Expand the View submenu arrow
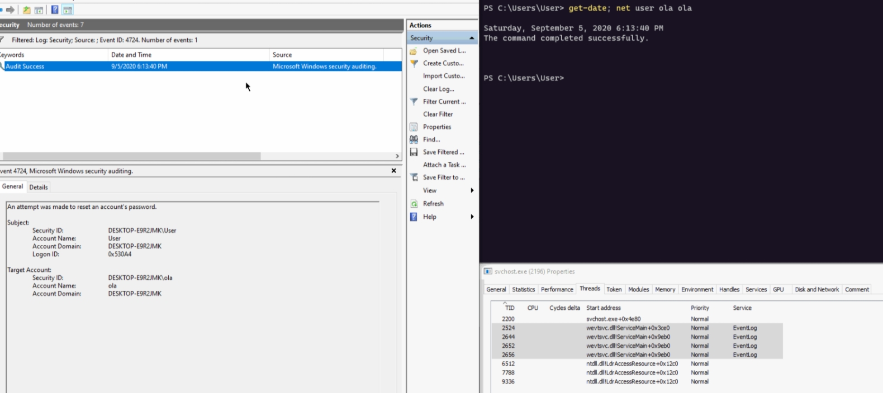This screenshot has width=883, height=393. tap(472, 191)
